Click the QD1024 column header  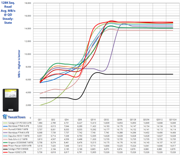pyautogui.click(x=173, y=120)
